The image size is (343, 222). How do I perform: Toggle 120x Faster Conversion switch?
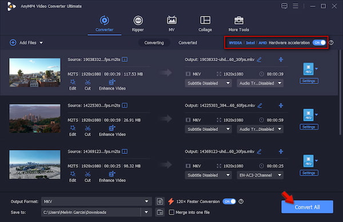tap(229, 201)
